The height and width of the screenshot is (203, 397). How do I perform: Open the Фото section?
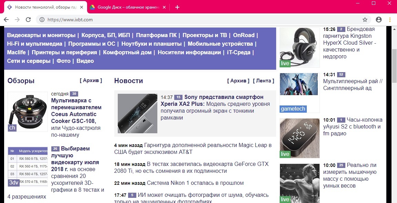click(64, 61)
